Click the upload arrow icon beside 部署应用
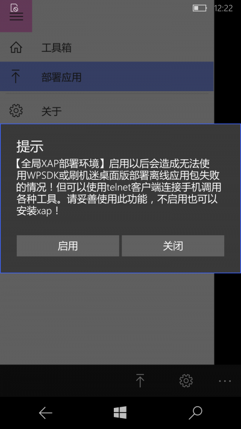Viewport: 241px width, 429px height. [16, 77]
